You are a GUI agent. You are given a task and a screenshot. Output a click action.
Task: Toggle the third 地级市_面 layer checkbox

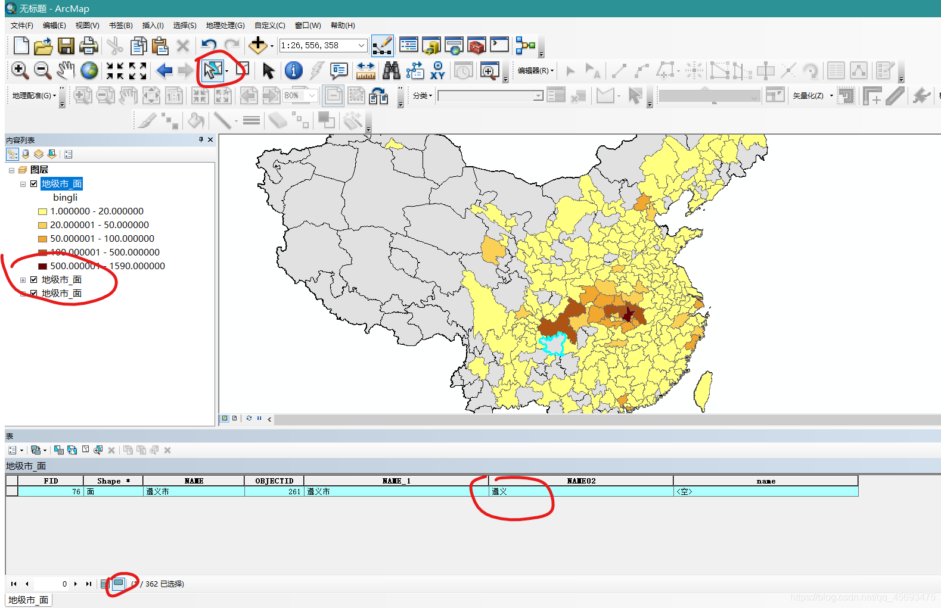point(34,294)
